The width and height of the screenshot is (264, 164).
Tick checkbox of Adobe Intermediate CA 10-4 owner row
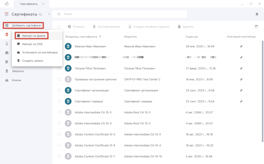tap(59, 123)
